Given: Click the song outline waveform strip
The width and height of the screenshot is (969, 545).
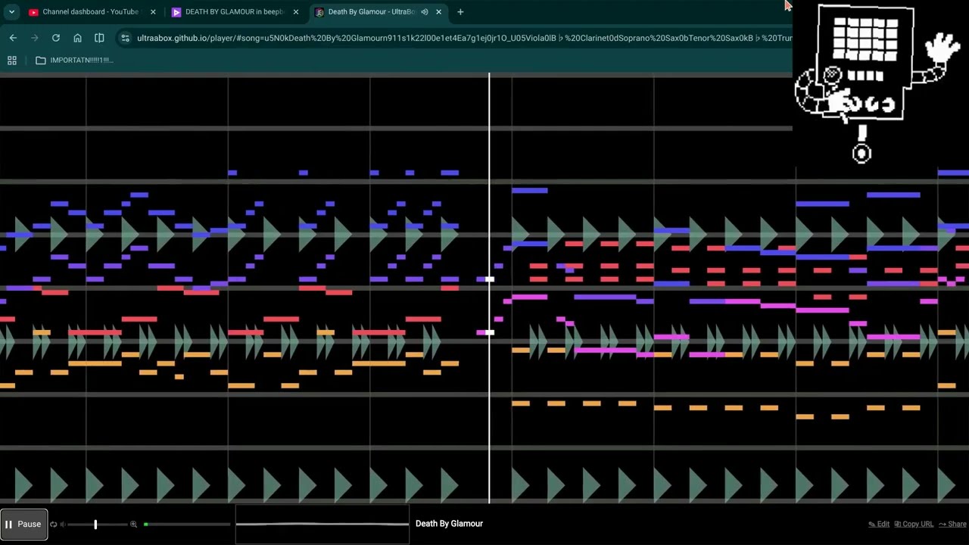Looking at the screenshot, I should (322, 524).
